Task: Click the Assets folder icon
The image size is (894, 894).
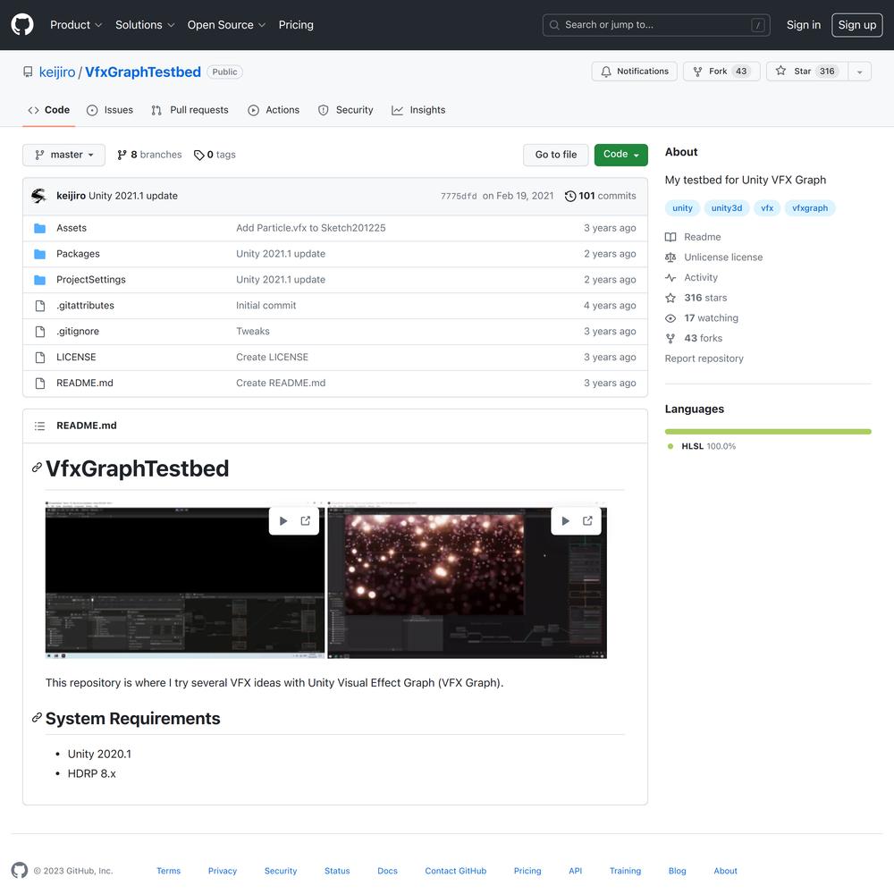Action: click(x=40, y=228)
